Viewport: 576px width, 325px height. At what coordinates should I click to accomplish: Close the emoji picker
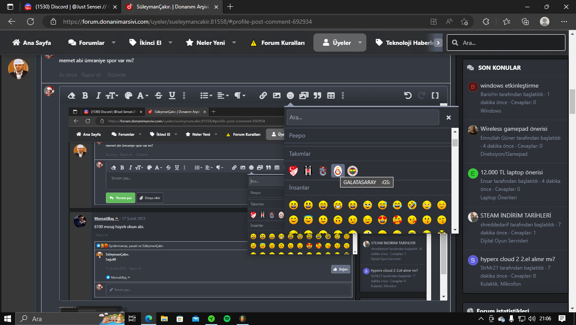click(449, 118)
